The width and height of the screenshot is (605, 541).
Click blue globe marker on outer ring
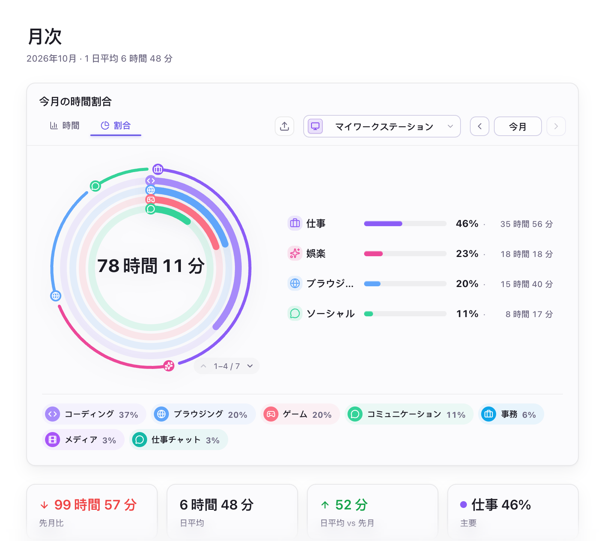pos(56,296)
